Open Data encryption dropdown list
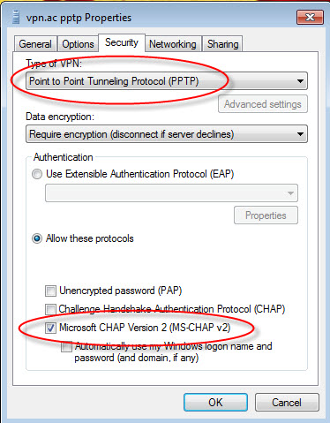330x423 pixels. pos(167,134)
